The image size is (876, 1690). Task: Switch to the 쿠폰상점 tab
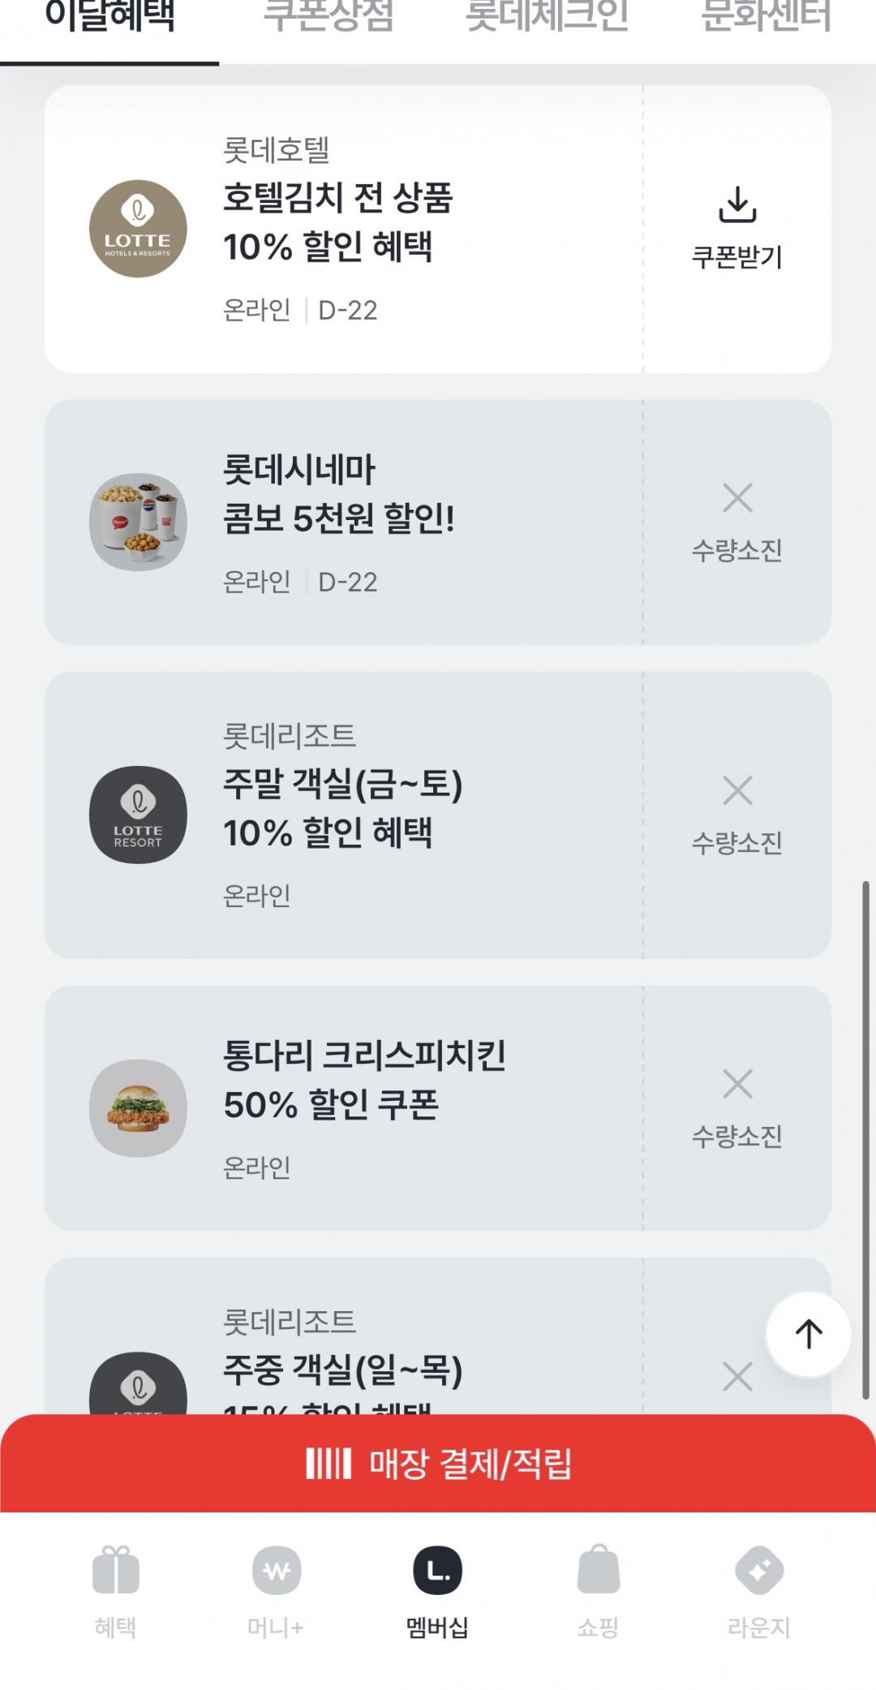(x=328, y=18)
